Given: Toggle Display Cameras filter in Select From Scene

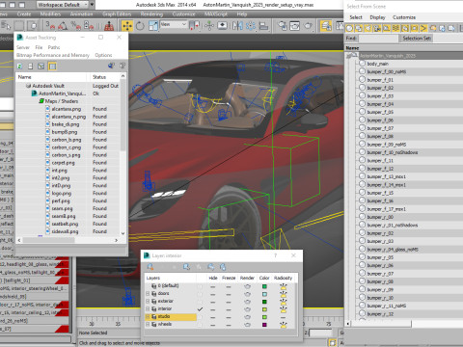Looking at the screenshot, I should (377, 29).
